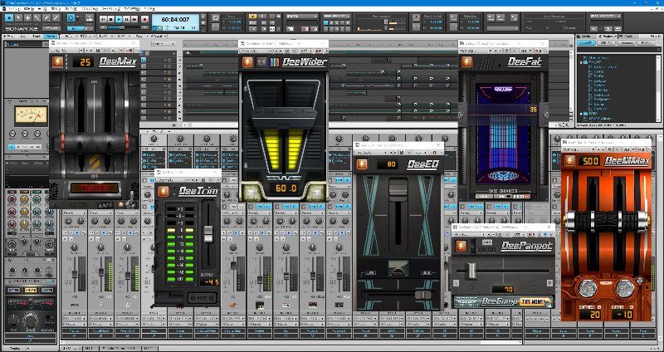Select the Audio FX button in browser

coord(585,43)
